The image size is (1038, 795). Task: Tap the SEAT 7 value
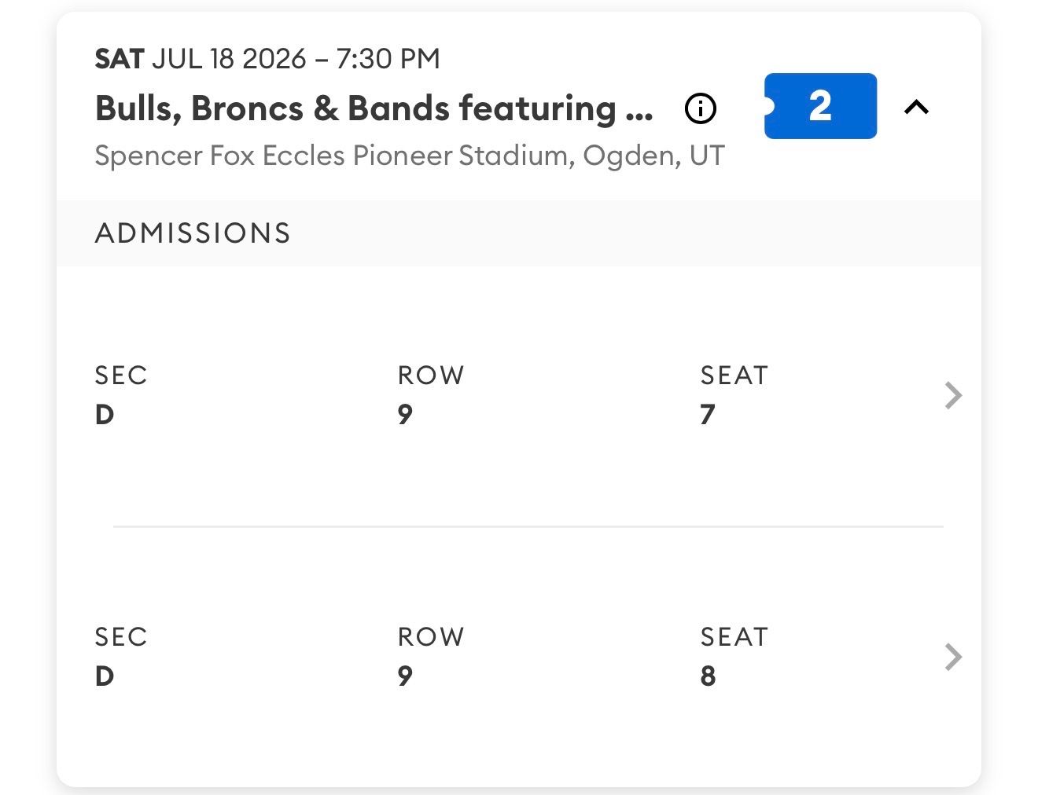click(708, 414)
